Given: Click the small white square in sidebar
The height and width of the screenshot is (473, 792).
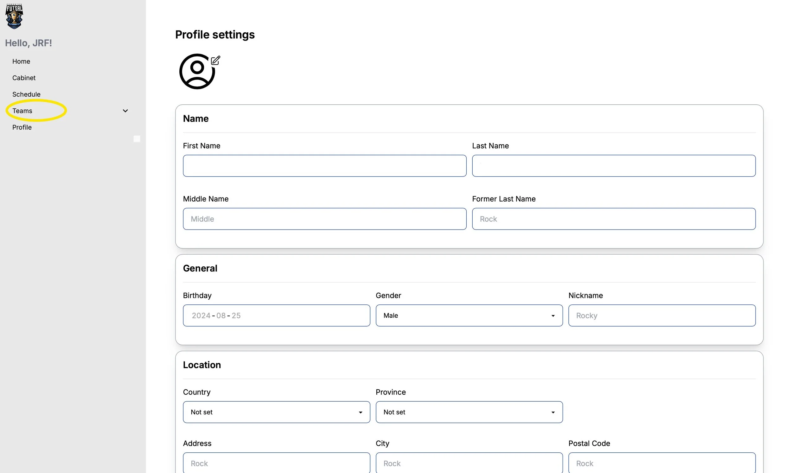Looking at the screenshot, I should coord(137,139).
